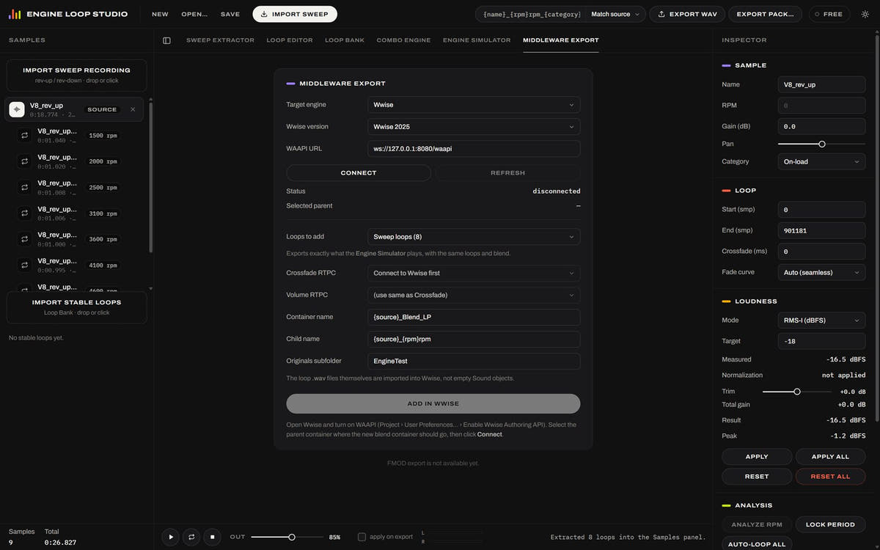Click loop icon of 3100 rpm sample
Screen dimensions: 880x550
click(24, 213)
